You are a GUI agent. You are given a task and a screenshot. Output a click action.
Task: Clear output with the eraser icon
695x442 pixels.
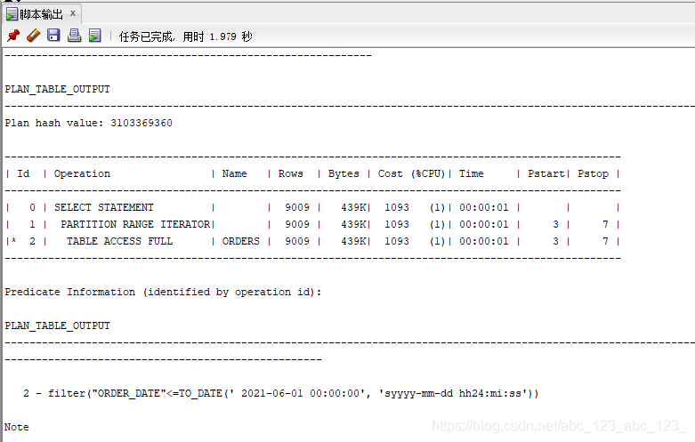[33, 36]
